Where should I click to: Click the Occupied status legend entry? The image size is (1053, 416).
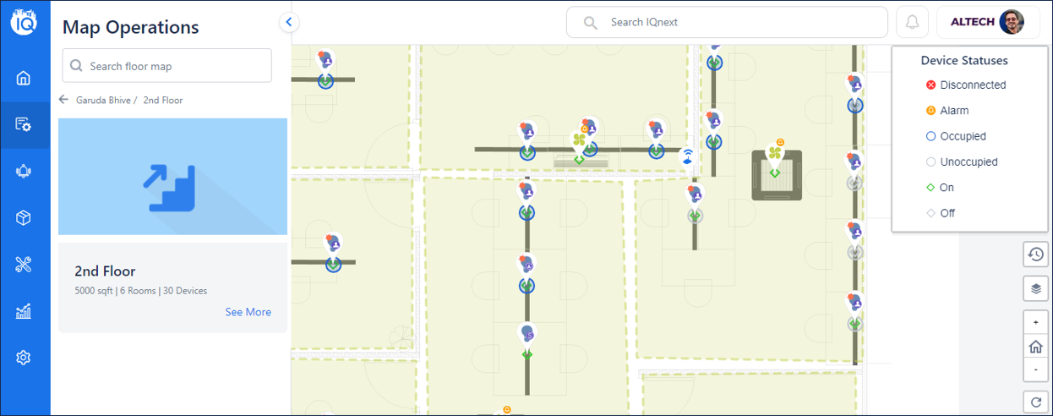tap(956, 136)
